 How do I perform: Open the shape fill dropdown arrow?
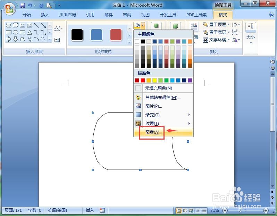point(143,26)
